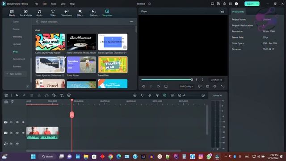Click the player snapshot display settings icon
This screenshot has height=161, width=286.
point(223,11)
